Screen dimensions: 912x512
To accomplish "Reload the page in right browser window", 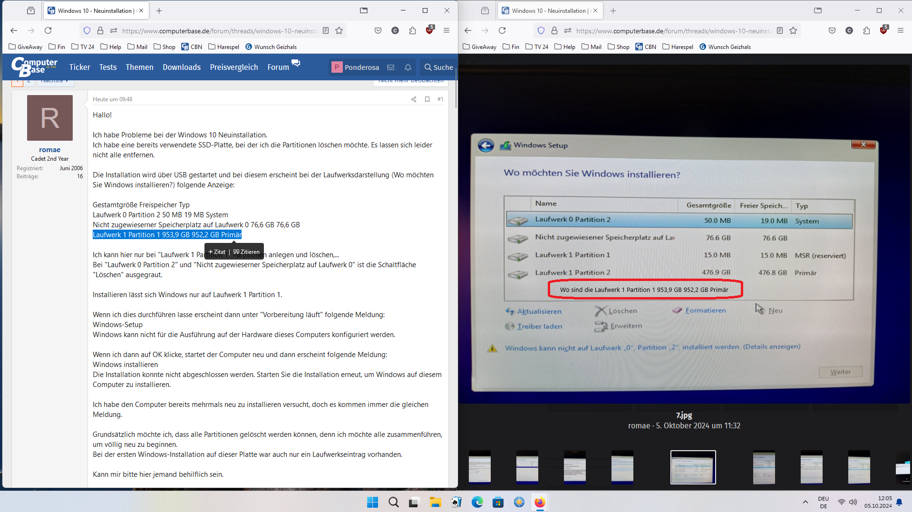I will tap(502, 30).
